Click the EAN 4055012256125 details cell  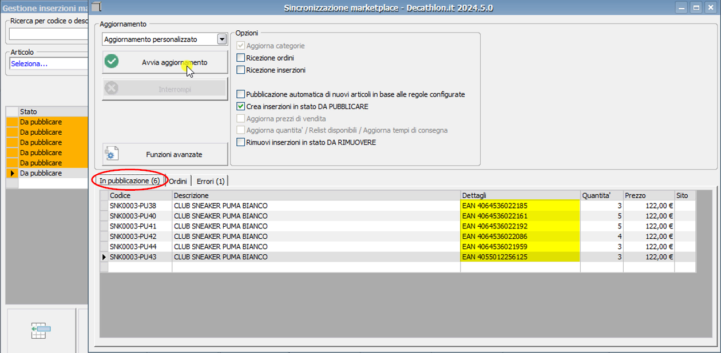[x=521, y=257]
